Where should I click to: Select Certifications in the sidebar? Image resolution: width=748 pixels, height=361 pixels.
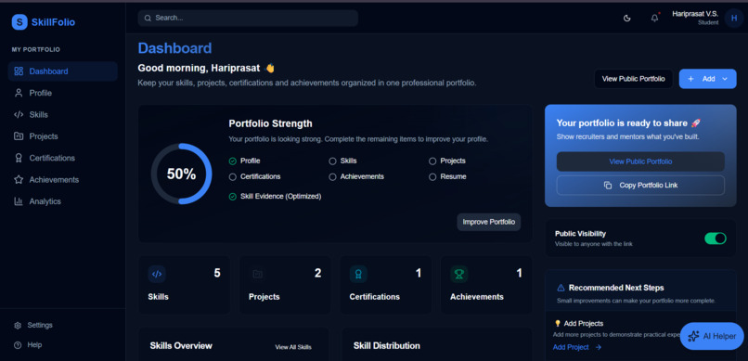pos(62,158)
